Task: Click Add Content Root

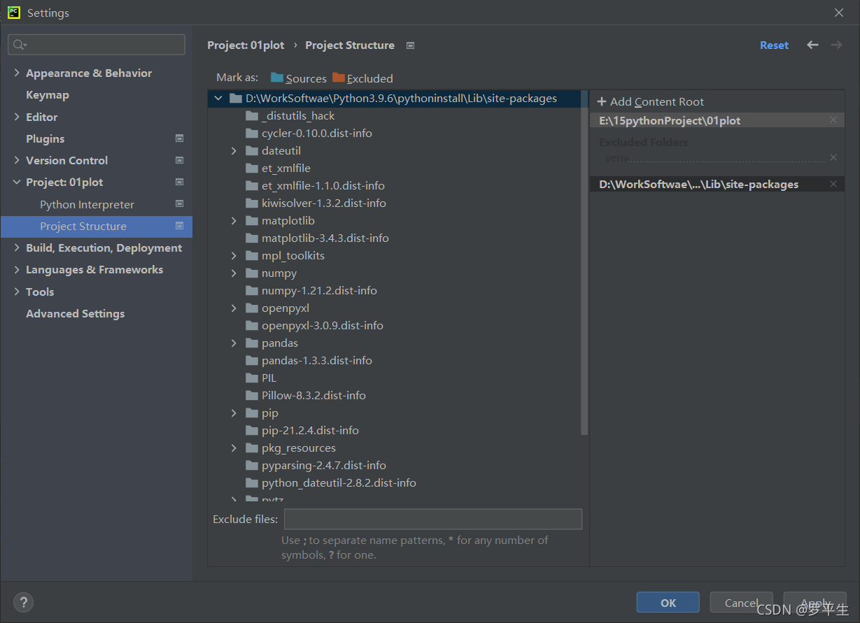Action: (x=650, y=102)
